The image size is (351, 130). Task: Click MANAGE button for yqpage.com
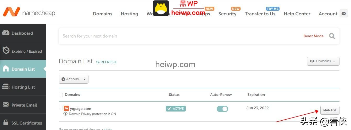click(330, 110)
